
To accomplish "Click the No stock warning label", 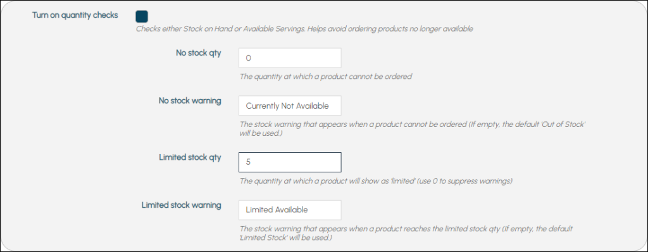I will [190, 100].
